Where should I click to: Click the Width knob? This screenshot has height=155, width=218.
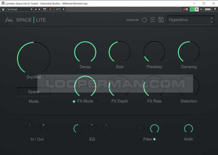tap(188, 129)
